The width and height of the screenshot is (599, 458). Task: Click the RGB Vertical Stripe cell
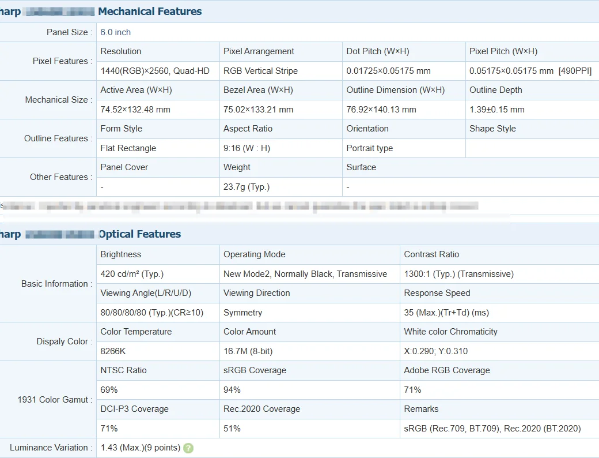(260, 71)
